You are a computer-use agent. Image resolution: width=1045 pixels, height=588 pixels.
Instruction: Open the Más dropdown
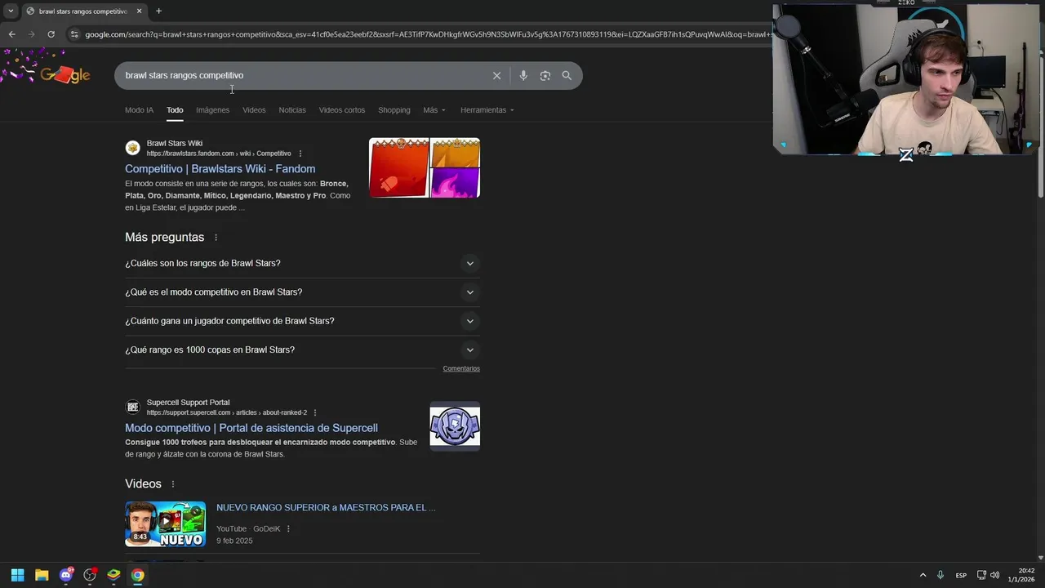coord(434,110)
